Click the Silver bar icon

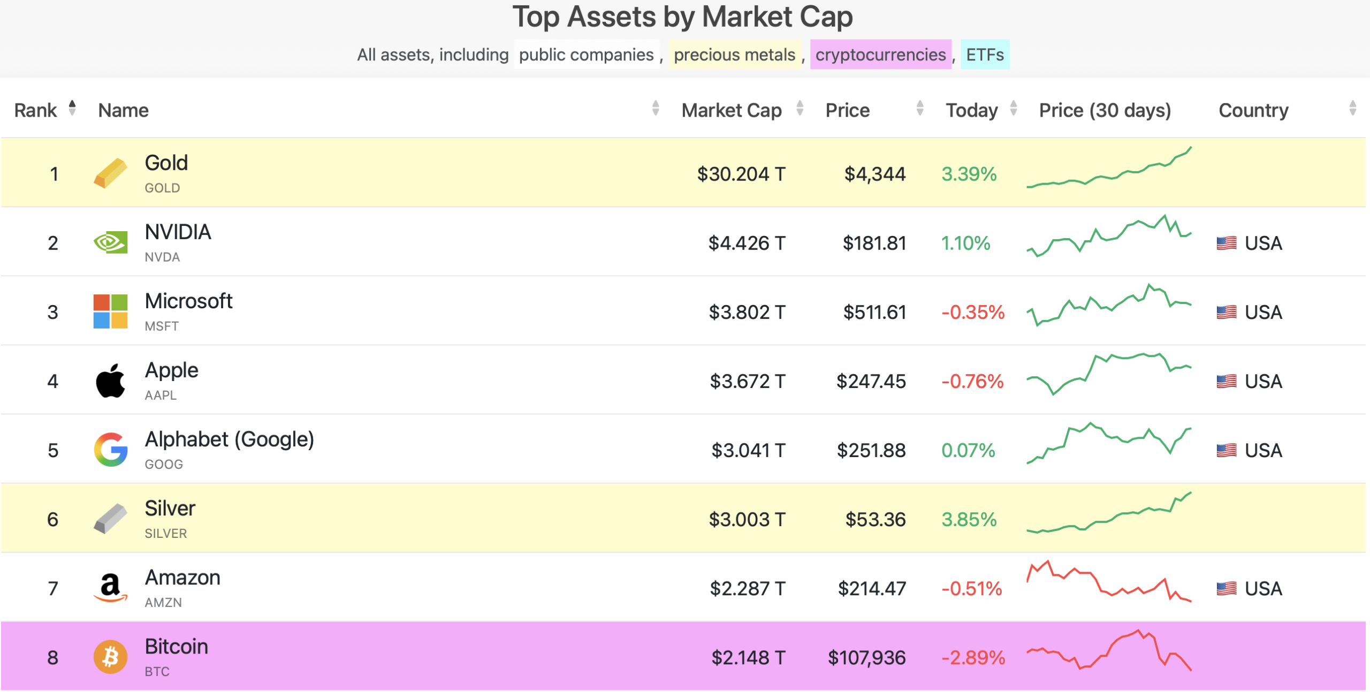click(110, 519)
